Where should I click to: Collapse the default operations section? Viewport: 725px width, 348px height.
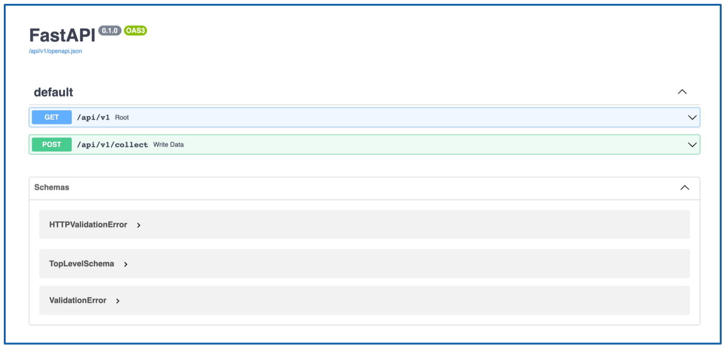click(682, 92)
